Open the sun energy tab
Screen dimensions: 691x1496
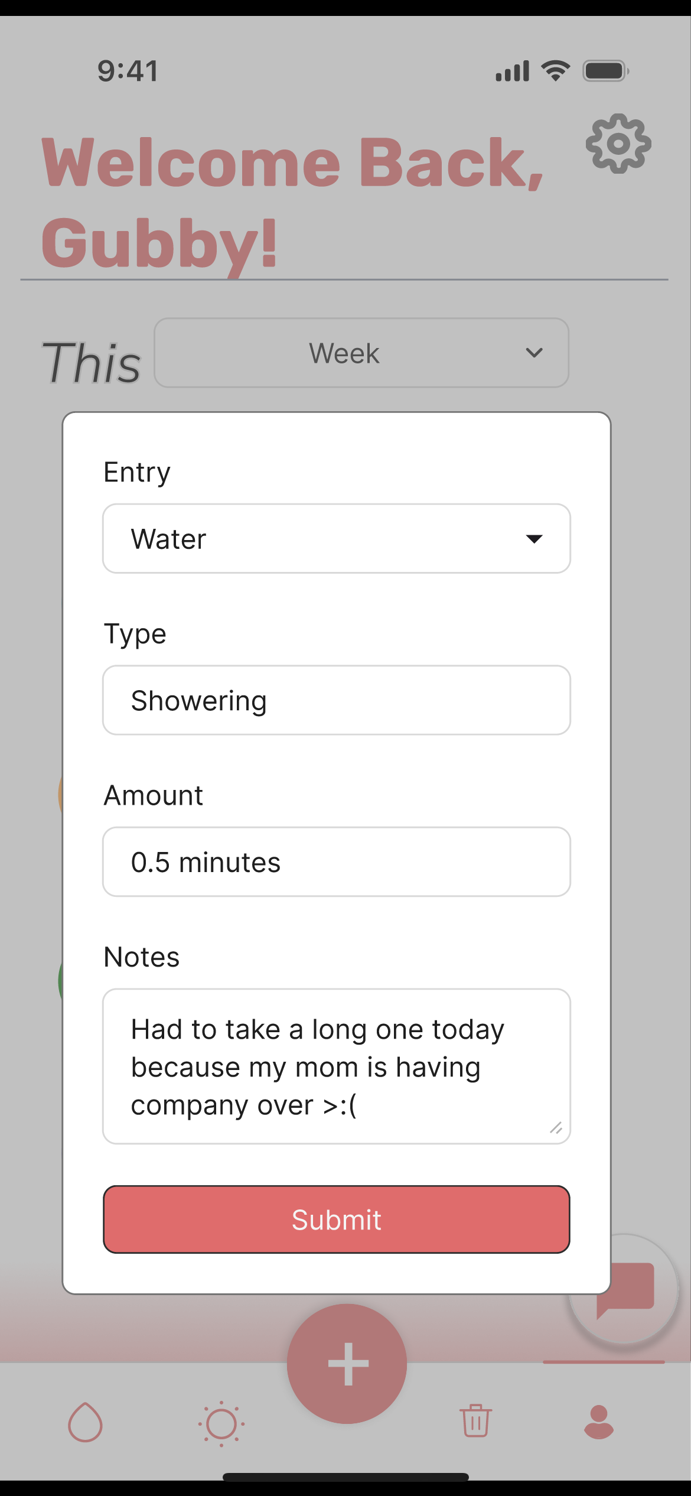pyautogui.click(x=221, y=1423)
